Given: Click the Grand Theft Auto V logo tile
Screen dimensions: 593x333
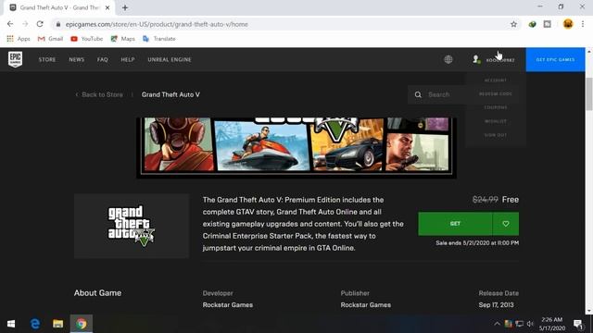Looking at the screenshot, I should click(132, 226).
